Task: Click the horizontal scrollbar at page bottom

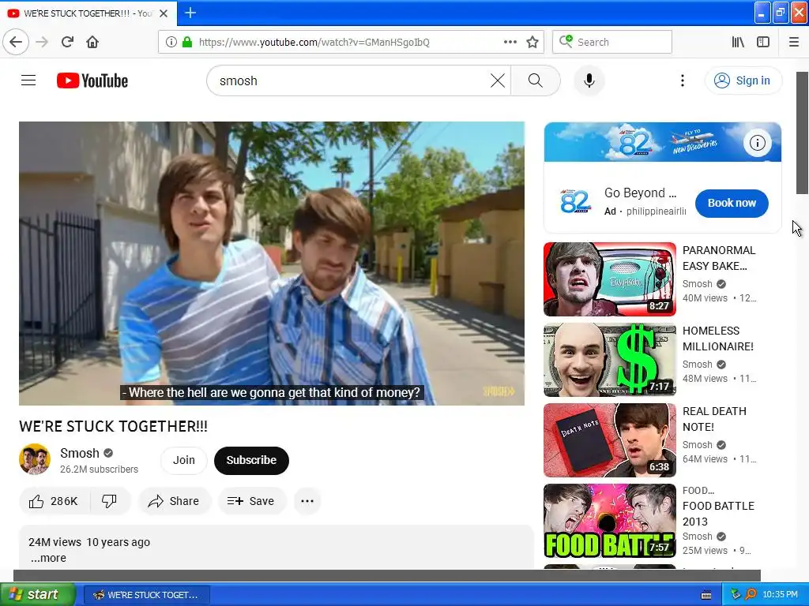Action: pyautogui.click(x=387, y=575)
